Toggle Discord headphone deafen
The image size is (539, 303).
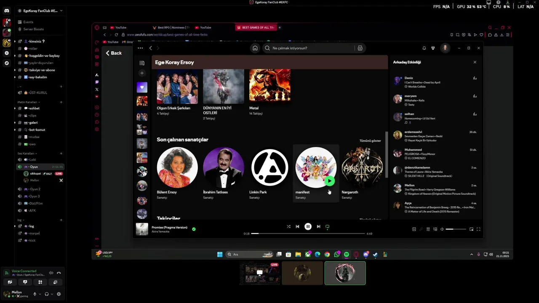coord(47,294)
